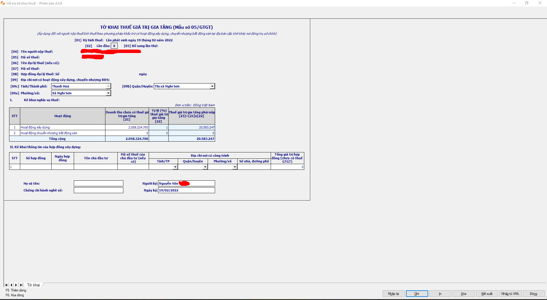Viewport: 547px width, 300px height.
Task: Click the 'Kết xuất' export button
Action: click(487, 294)
